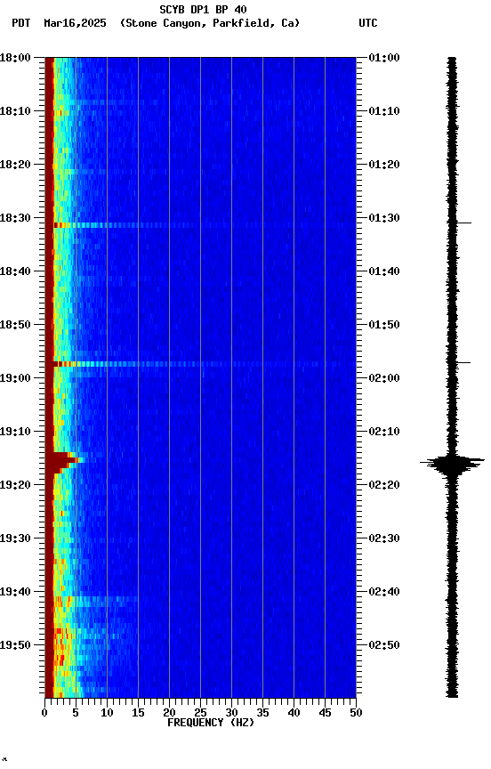Click the UTC time label 02:30
The image size is (491, 769).
pos(384,538)
